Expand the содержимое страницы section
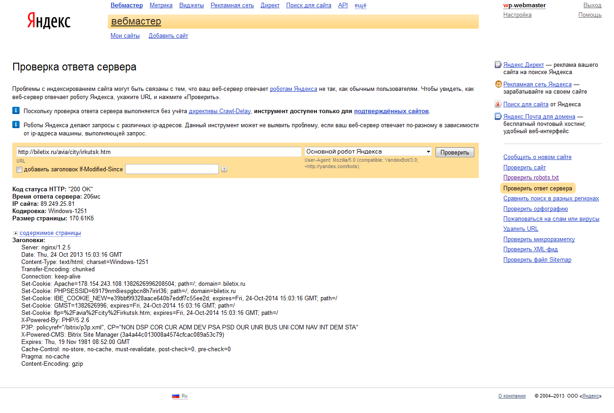Image resolution: width=614 pixels, height=413 pixels. (50, 233)
